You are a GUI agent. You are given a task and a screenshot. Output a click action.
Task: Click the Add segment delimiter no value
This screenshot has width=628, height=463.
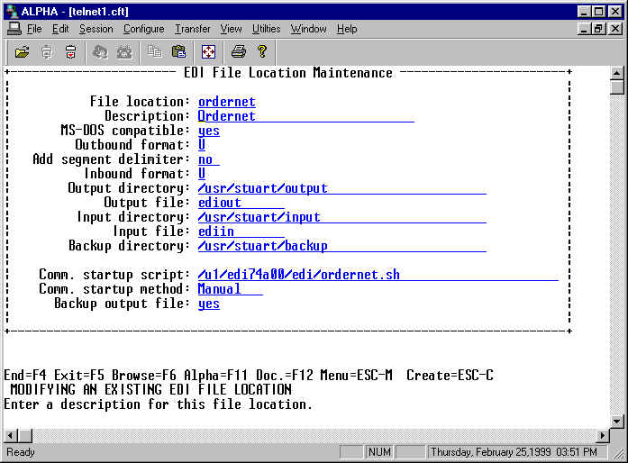coord(207,159)
